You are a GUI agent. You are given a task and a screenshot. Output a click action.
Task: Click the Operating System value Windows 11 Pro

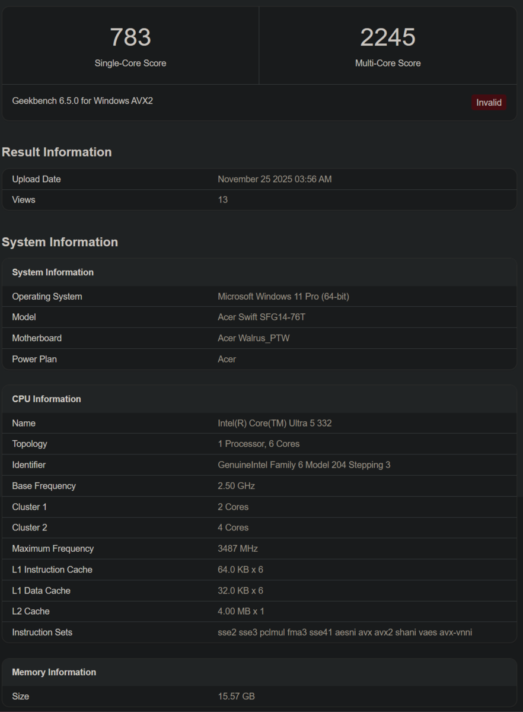pos(283,297)
